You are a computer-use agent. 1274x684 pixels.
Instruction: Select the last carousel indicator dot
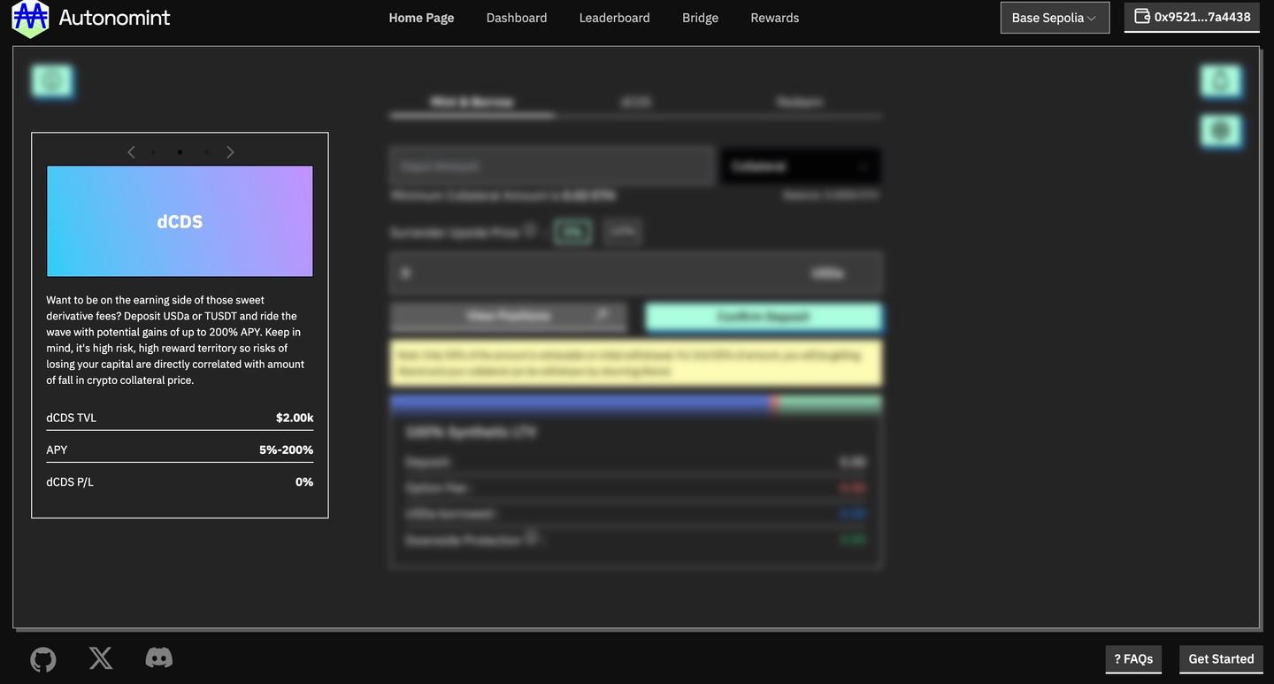tap(206, 152)
